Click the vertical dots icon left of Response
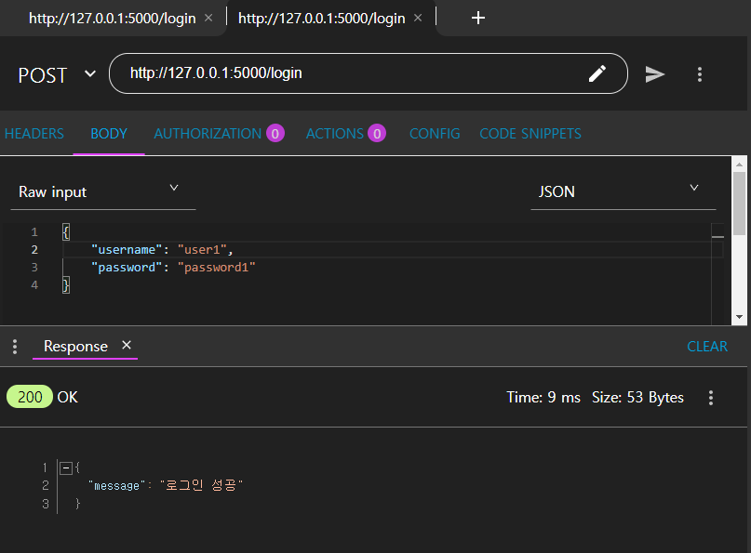 pos(14,346)
